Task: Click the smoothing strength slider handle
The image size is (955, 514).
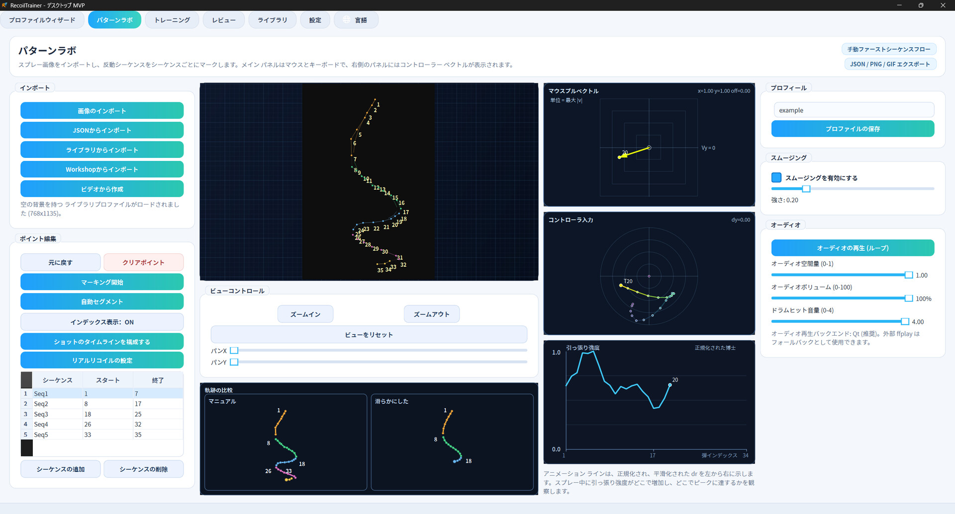Action: pos(806,189)
